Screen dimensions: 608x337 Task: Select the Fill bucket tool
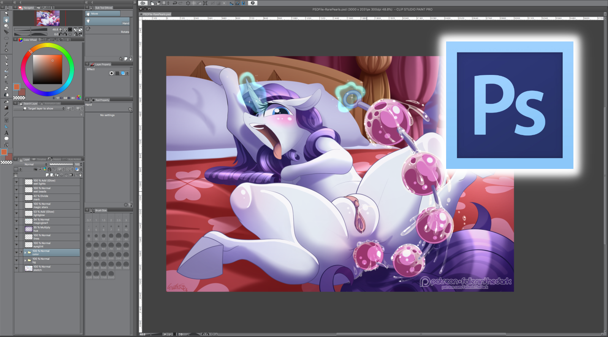(x=6, y=102)
